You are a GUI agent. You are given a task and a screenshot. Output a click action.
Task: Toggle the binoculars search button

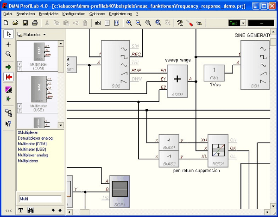pyautogui.click(x=31, y=210)
